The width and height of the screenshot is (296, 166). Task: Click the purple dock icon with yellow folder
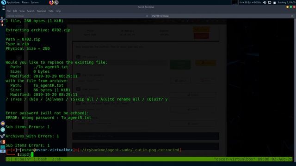pyautogui.click(x=3, y=124)
